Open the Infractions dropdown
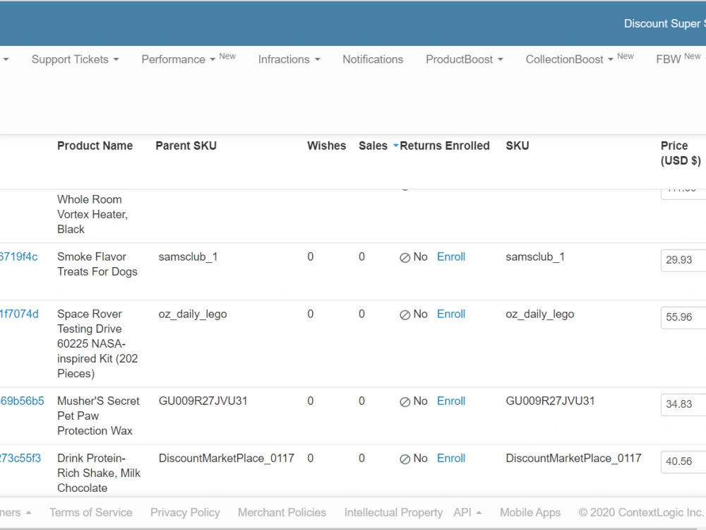Screen dimensions: 706x530 [x=289, y=59]
